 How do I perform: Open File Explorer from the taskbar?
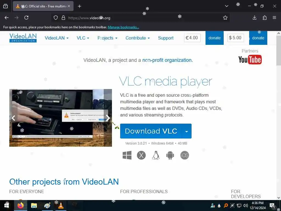tap(34, 206)
